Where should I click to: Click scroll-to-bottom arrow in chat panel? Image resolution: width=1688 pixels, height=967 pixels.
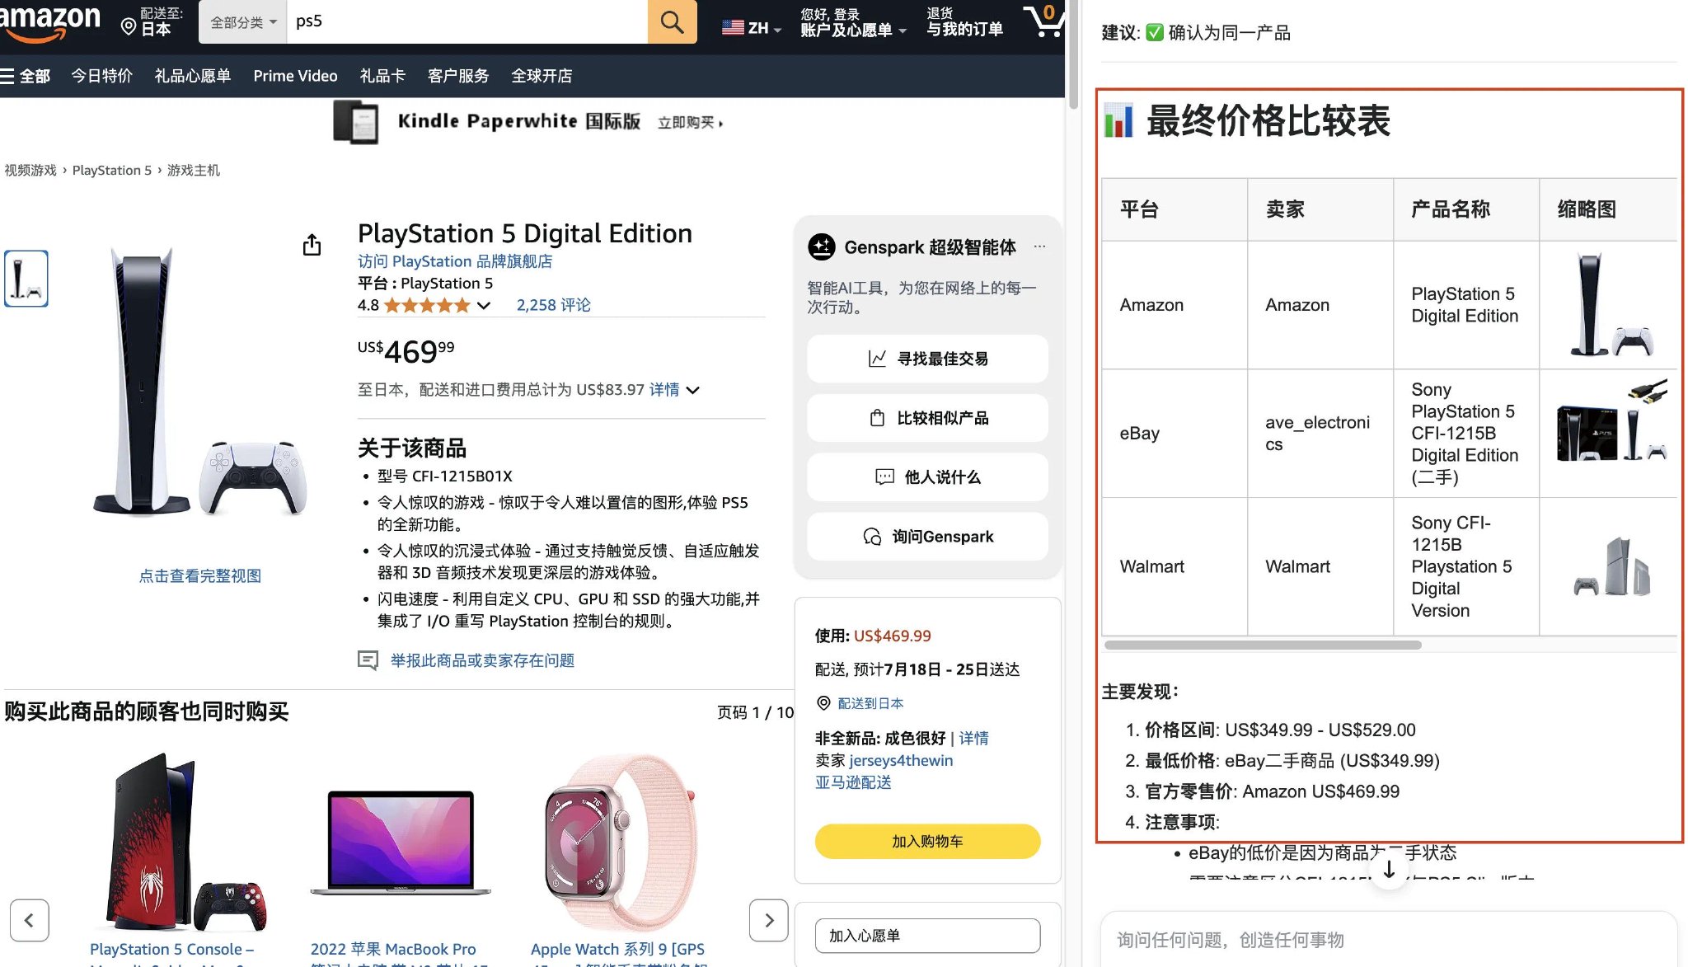coord(1389,870)
